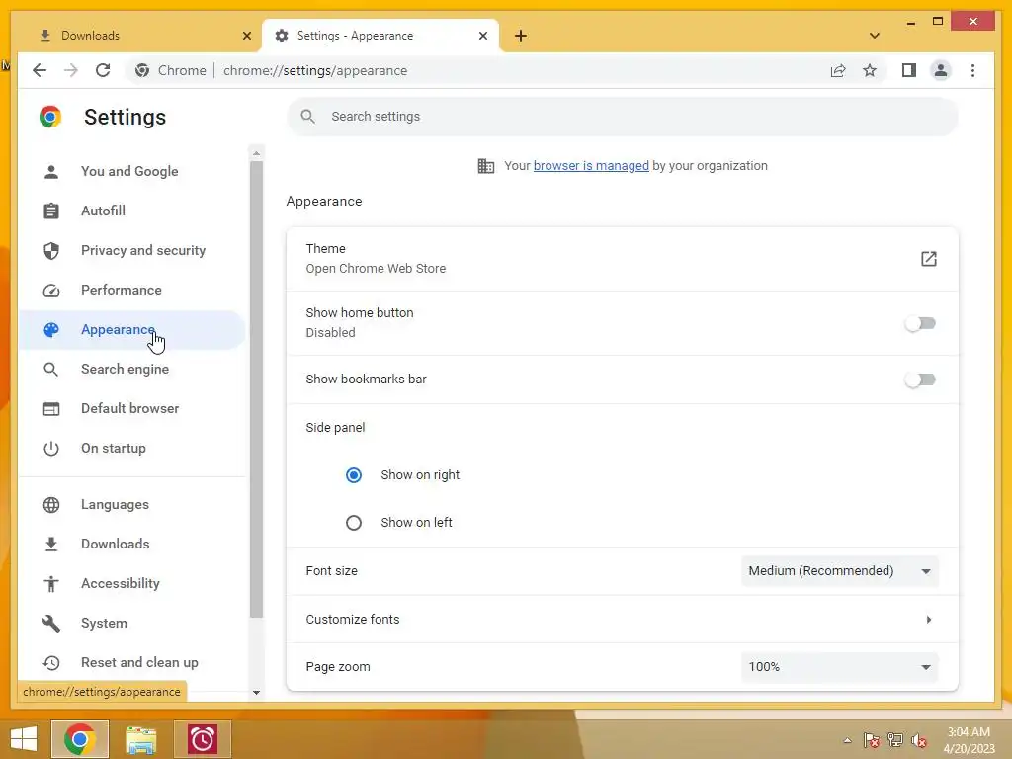Click the network tray icon

click(895, 740)
